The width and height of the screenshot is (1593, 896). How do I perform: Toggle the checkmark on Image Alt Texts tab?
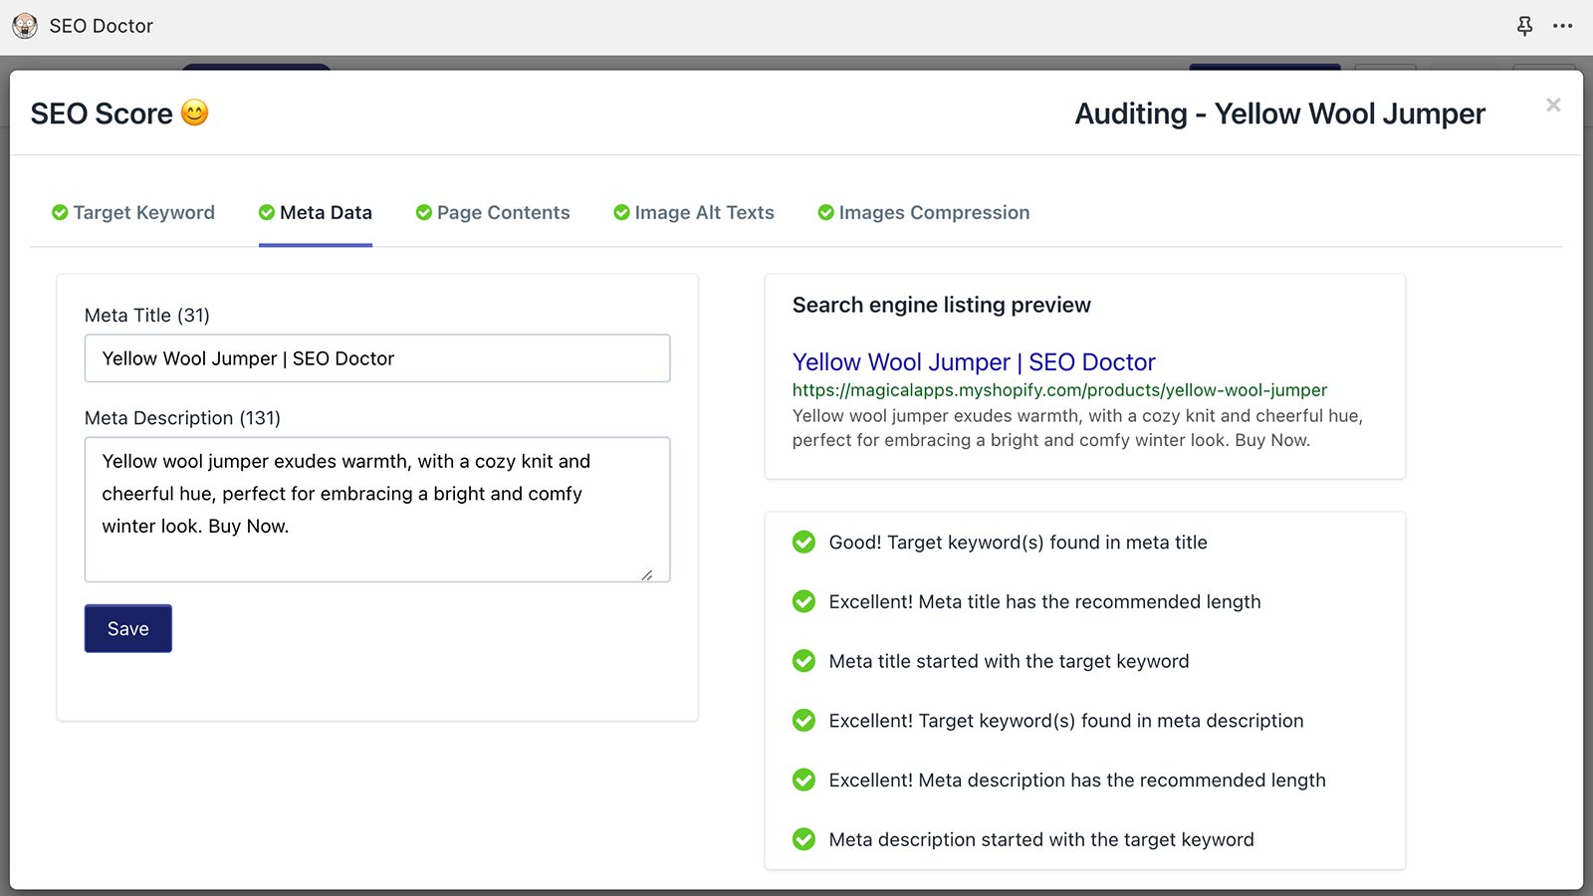[620, 211]
